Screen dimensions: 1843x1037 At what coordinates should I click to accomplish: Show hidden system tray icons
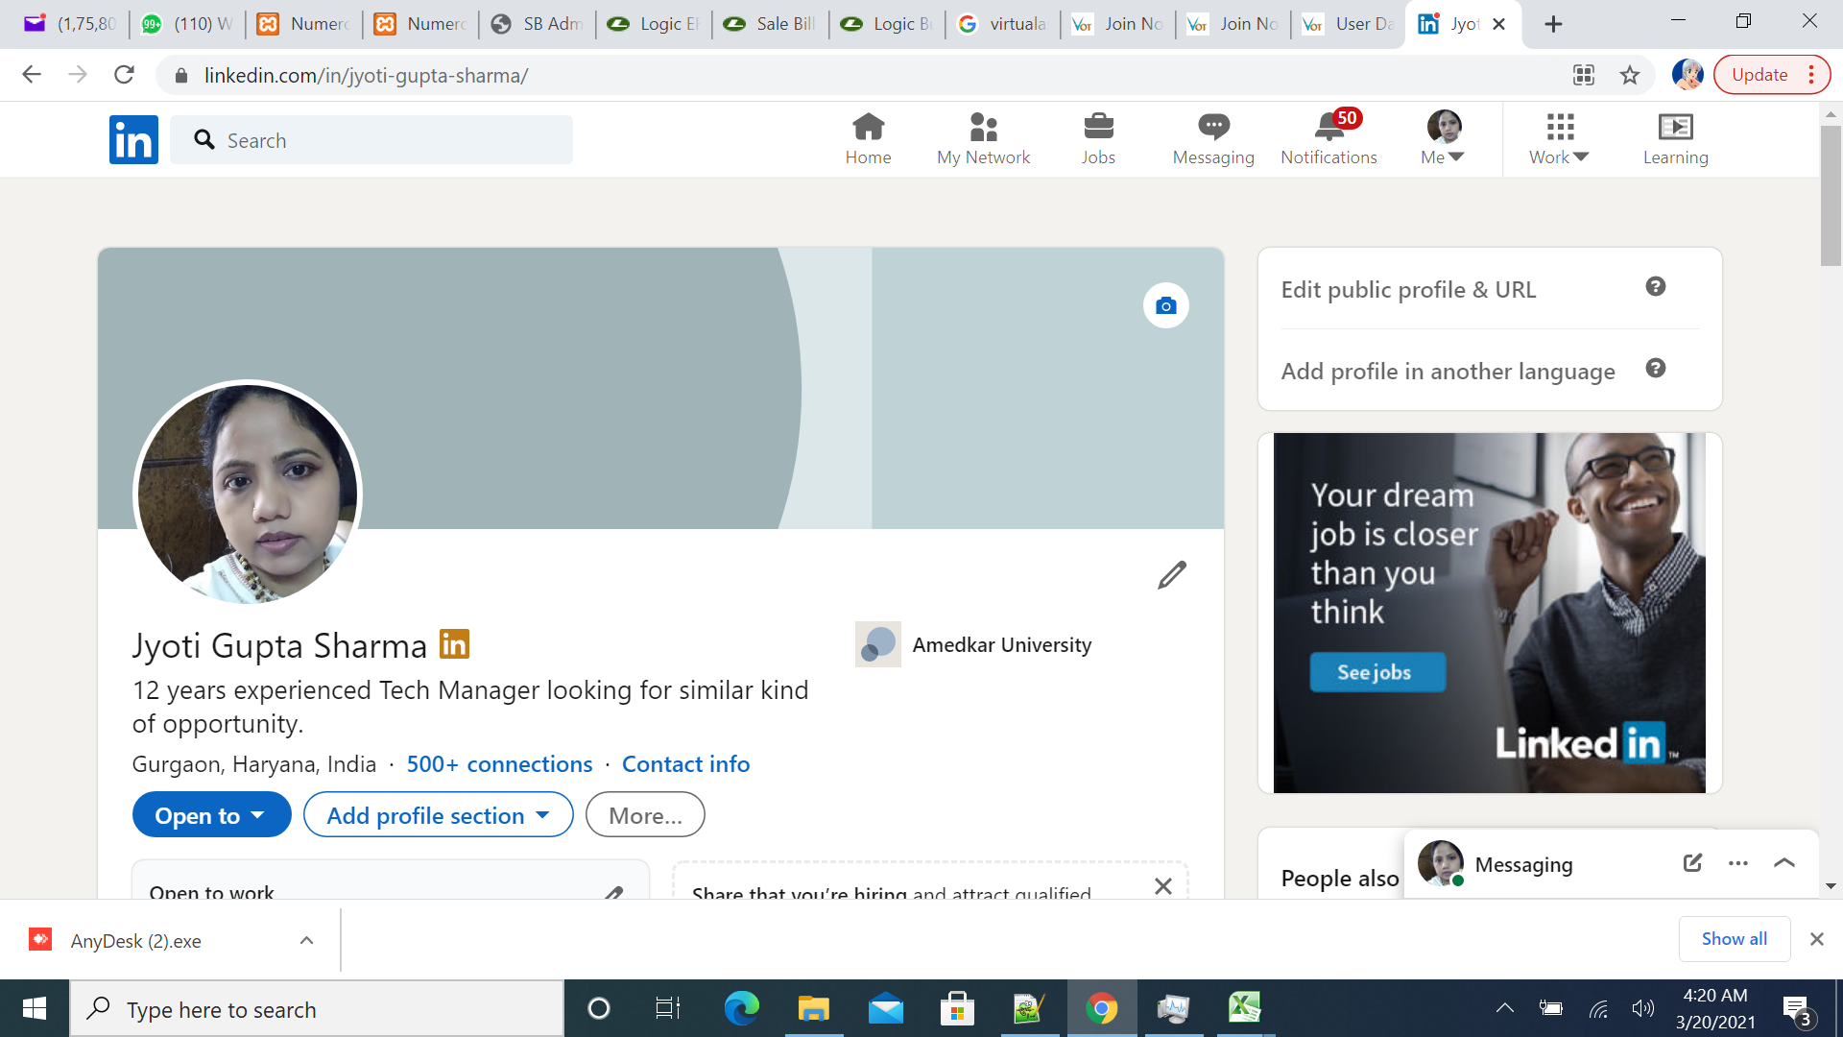pos(1504,1008)
